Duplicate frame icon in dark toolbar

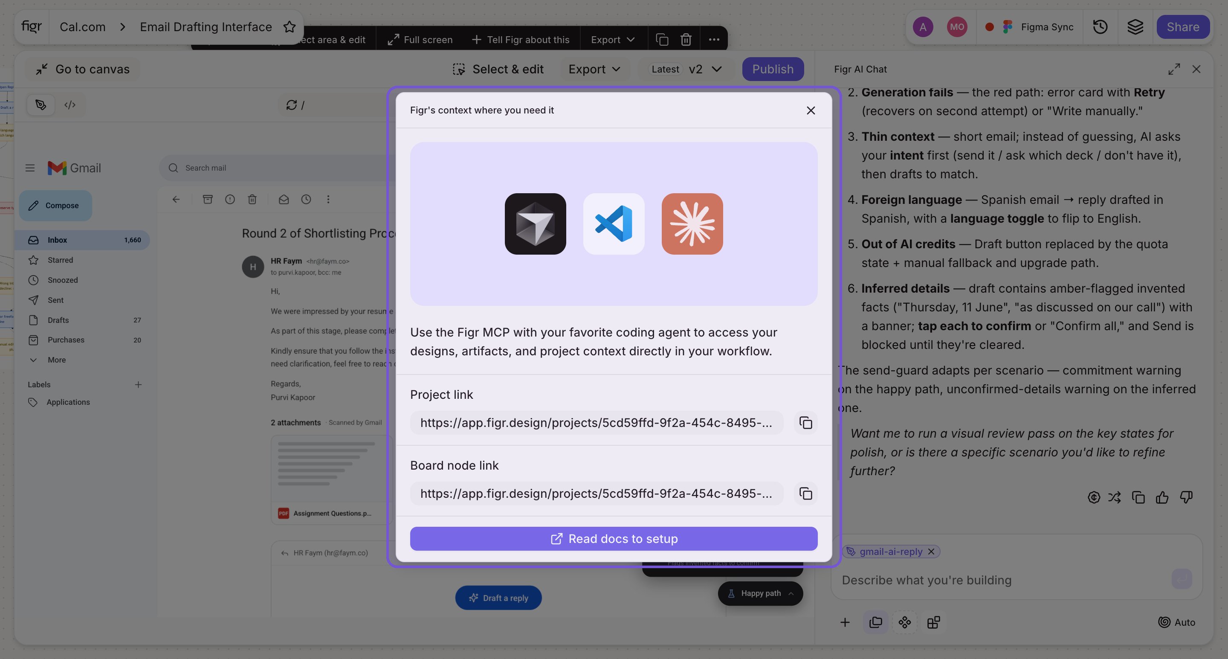[x=662, y=40]
